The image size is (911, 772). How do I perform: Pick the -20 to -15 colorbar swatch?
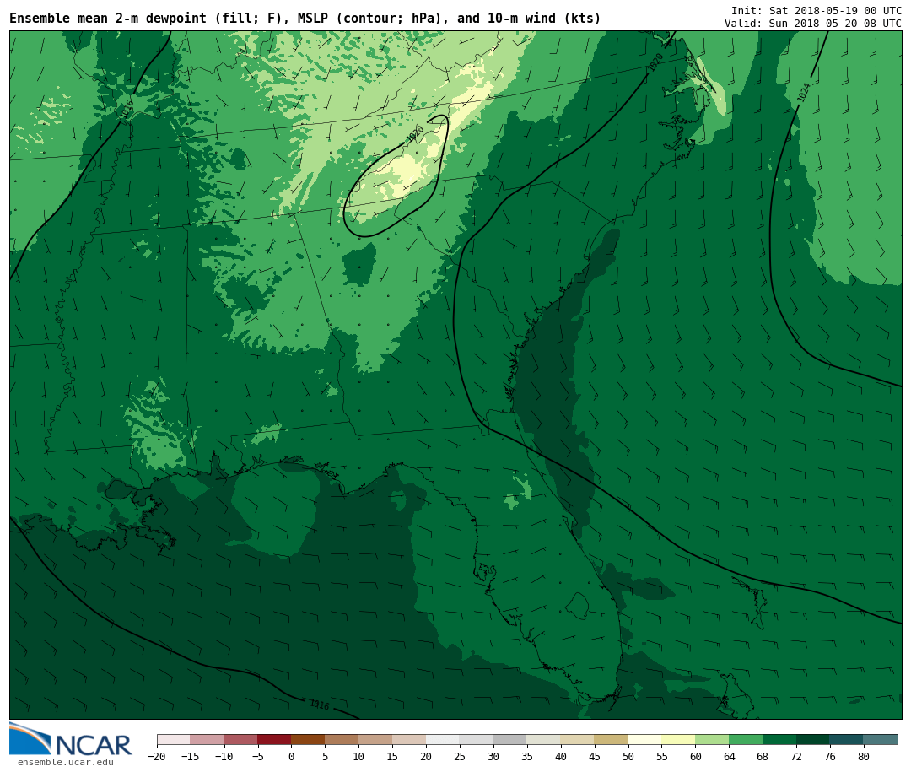click(x=174, y=740)
